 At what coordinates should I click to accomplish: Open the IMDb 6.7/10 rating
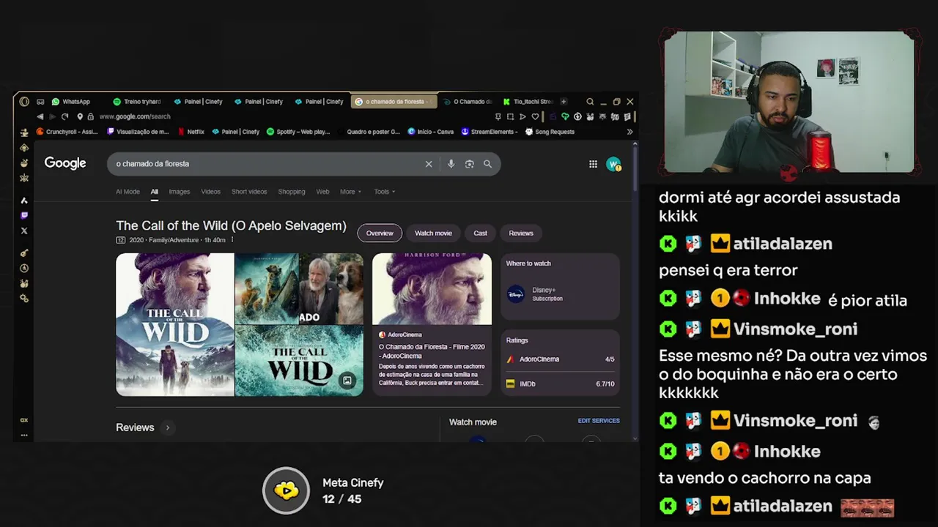point(560,384)
